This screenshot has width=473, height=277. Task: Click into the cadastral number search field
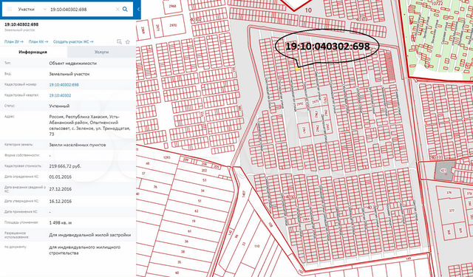pos(81,10)
